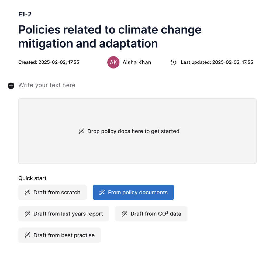This screenshot has height=260, width=276.
Task: Start Draft from last years report
Action: (x=64, y=214)
